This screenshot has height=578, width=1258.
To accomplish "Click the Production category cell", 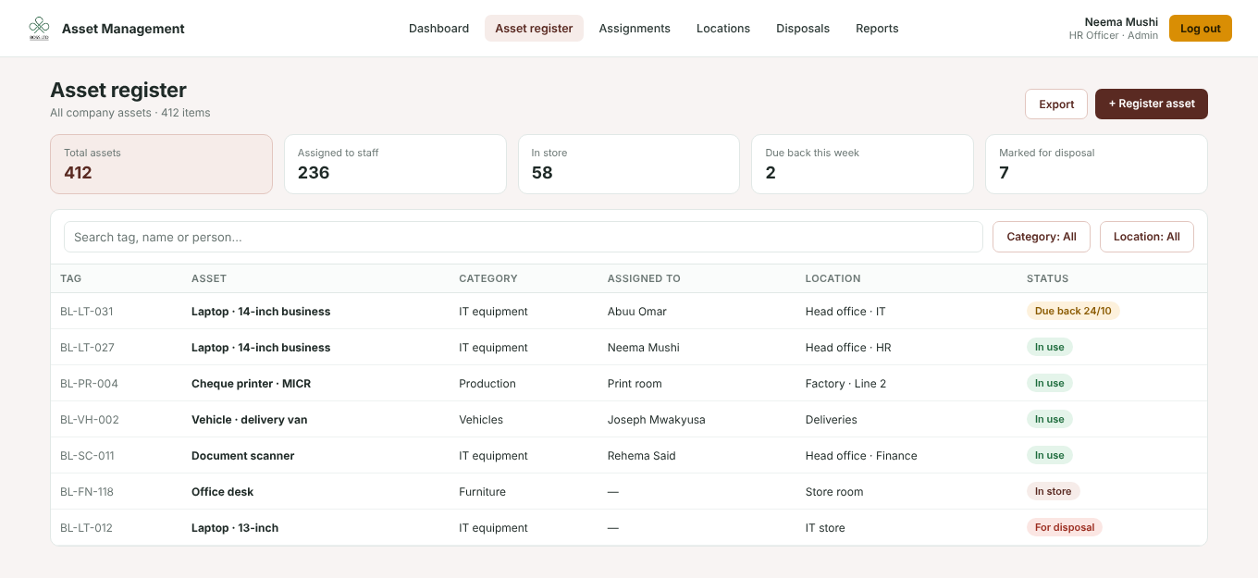I will tap(487, 384).
